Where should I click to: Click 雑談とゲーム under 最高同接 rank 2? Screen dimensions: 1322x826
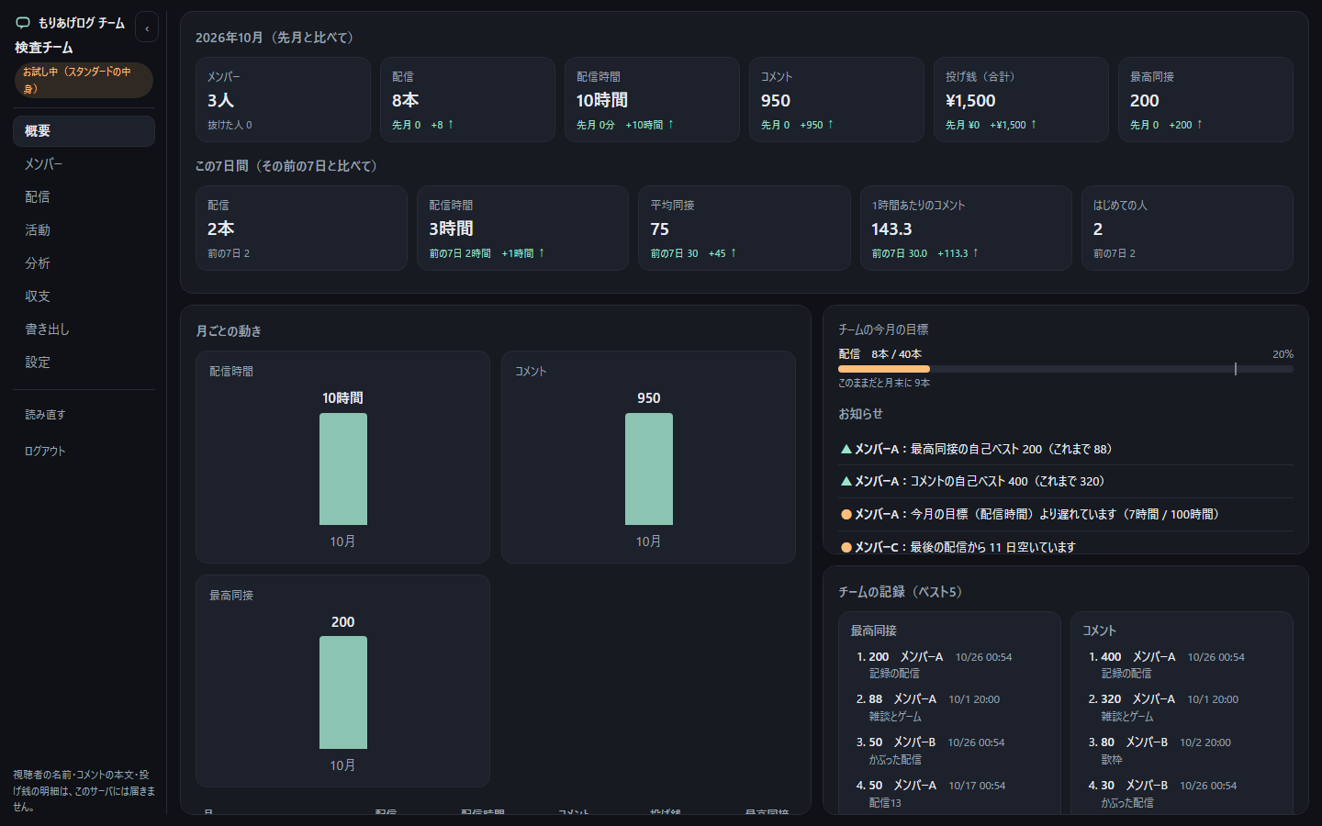pyautogui.click(x=895, y=717)
